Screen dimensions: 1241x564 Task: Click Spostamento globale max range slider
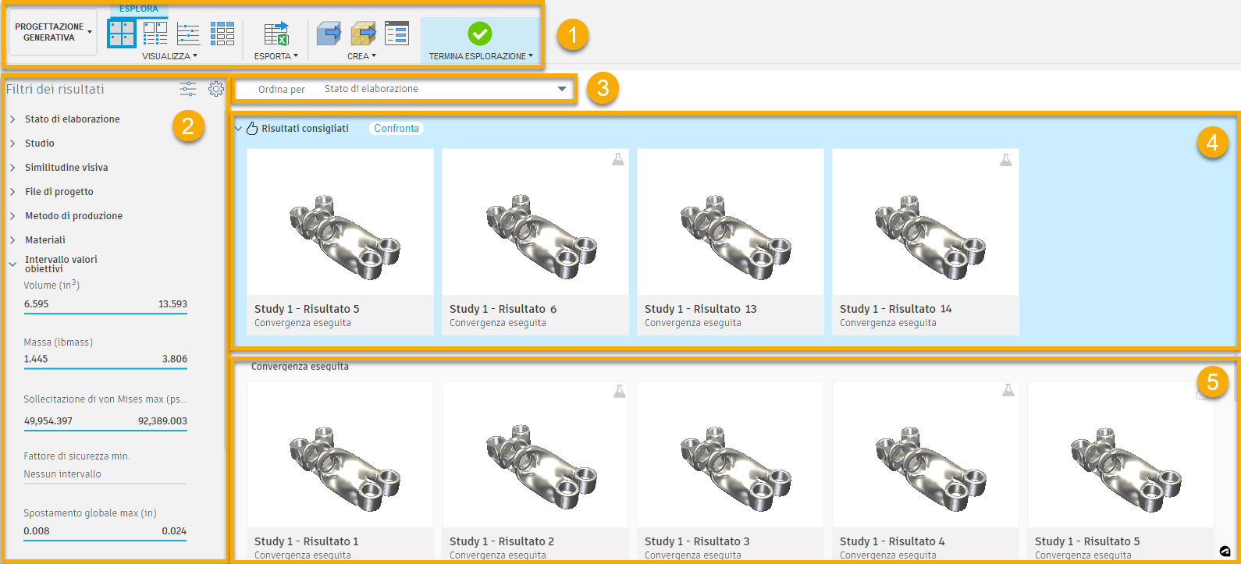pyautogui.click(x=105, y=541)
